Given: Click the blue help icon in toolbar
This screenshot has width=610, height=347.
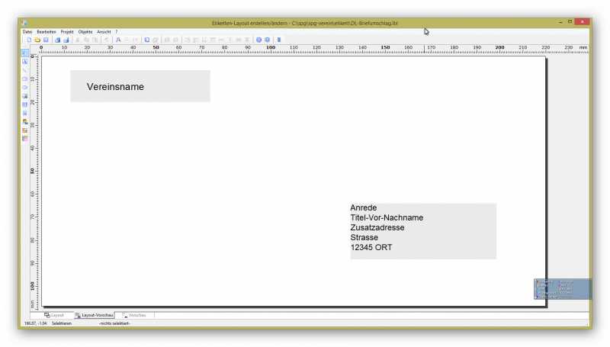Looking at the screenshot, I should pyautogui.click(x=258, y=39).
